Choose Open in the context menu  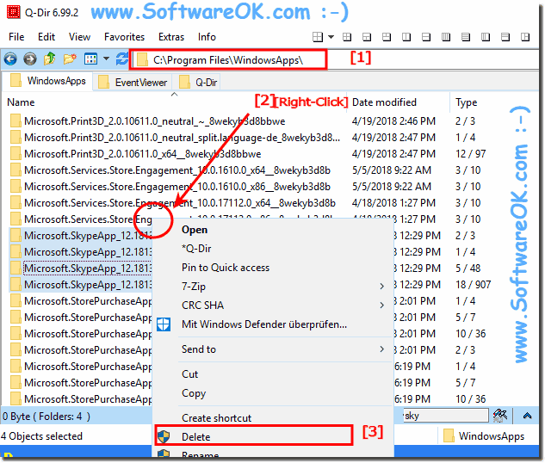(195, 230)
